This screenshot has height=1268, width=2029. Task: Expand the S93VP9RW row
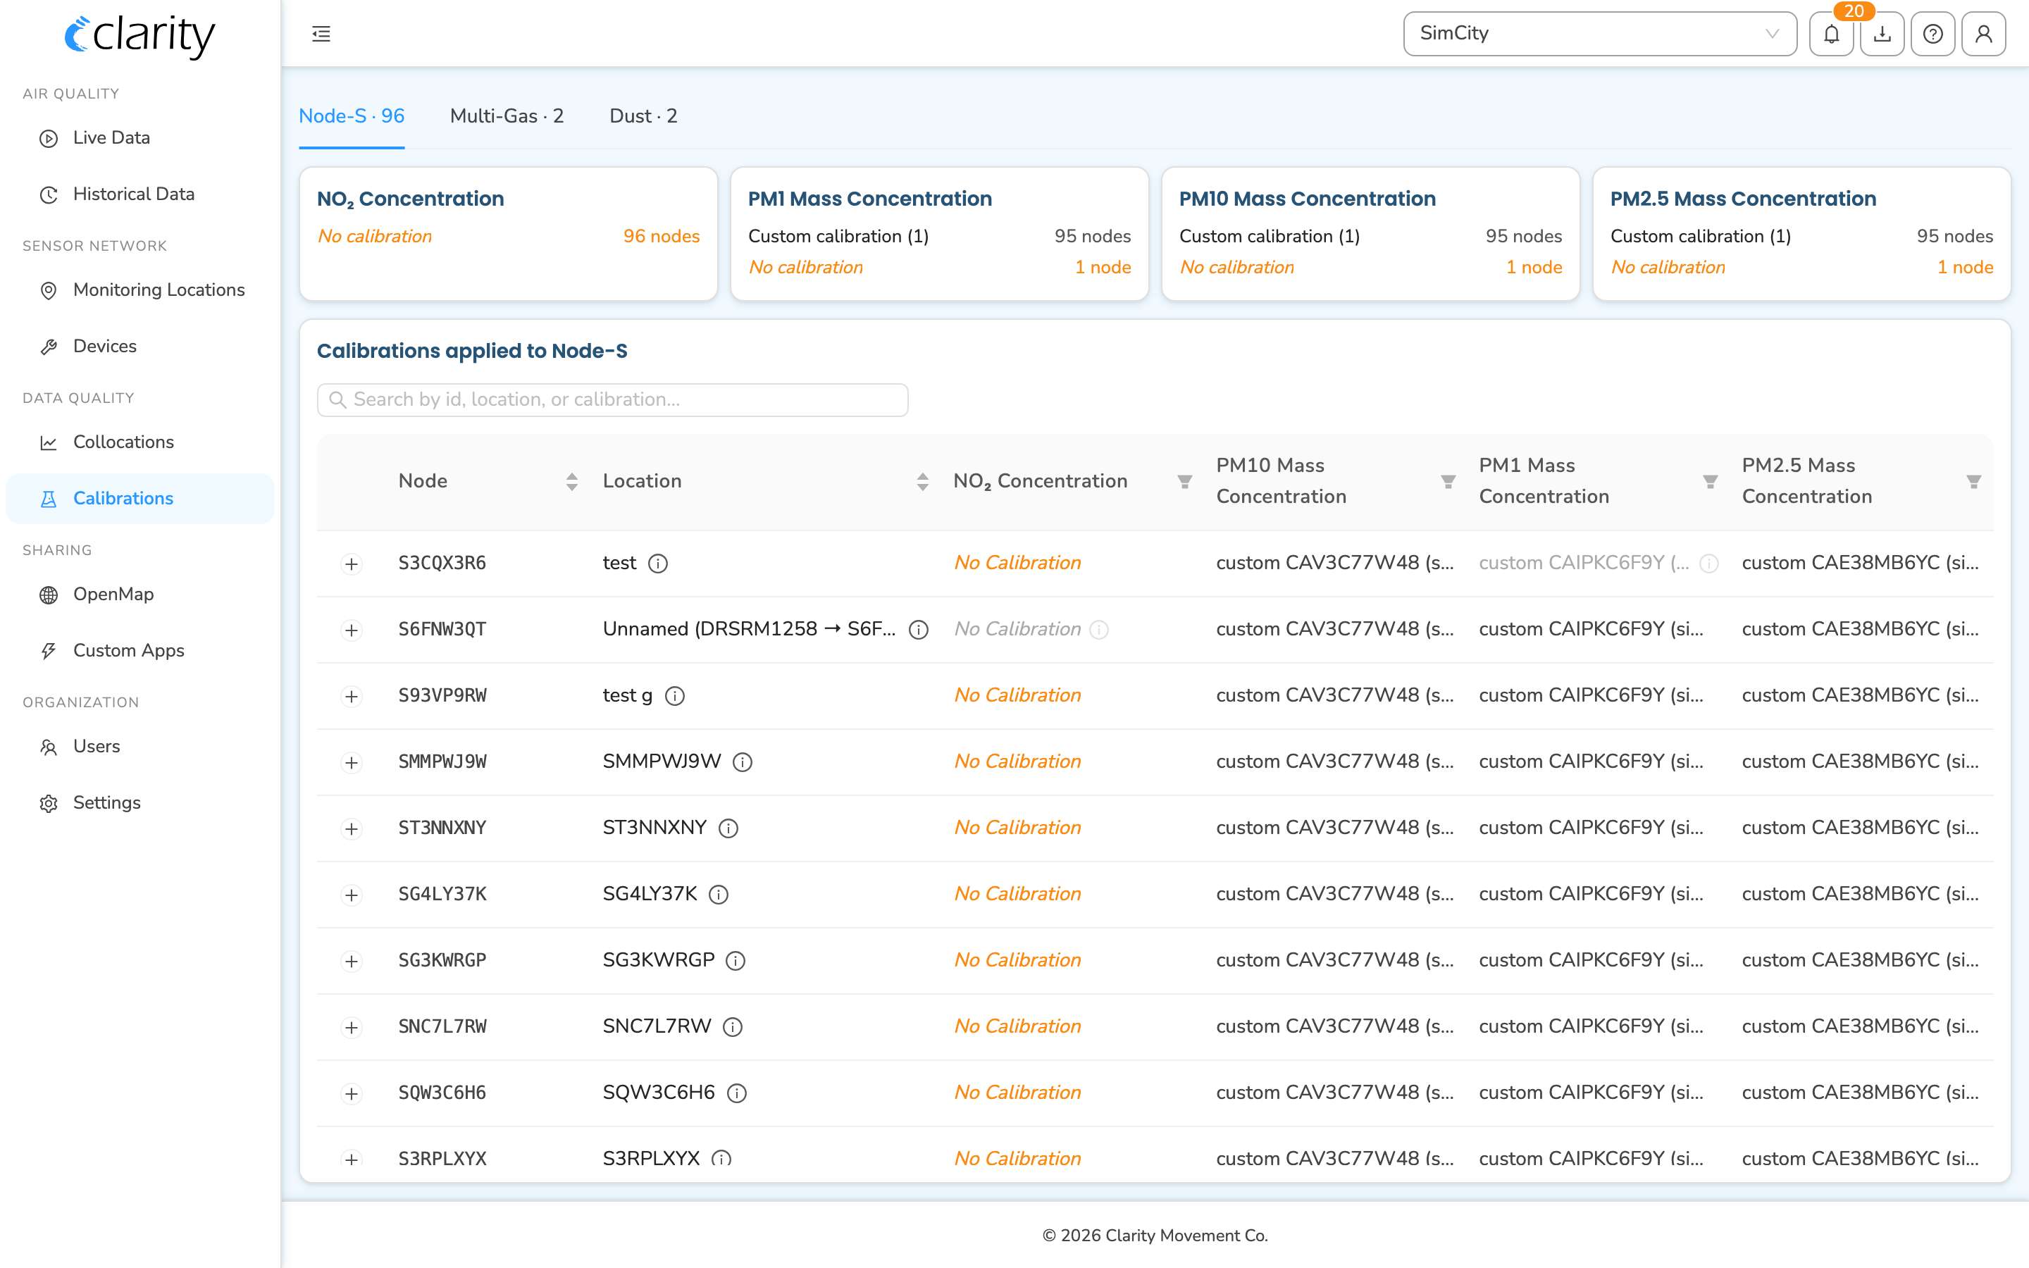(352, 696)
